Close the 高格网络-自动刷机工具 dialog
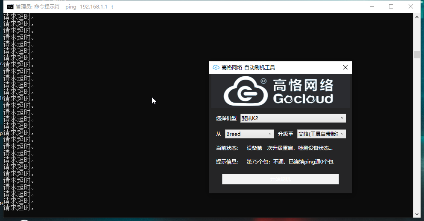This screenshot has width=424, height=221. pyautogui.click(x=345, y=67)
